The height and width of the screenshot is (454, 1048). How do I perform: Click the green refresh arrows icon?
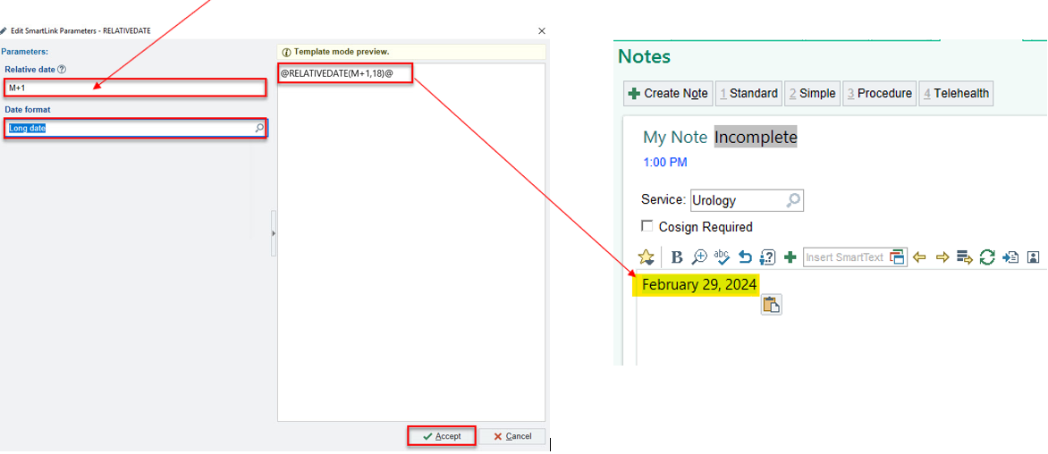(x=987, y=257)
